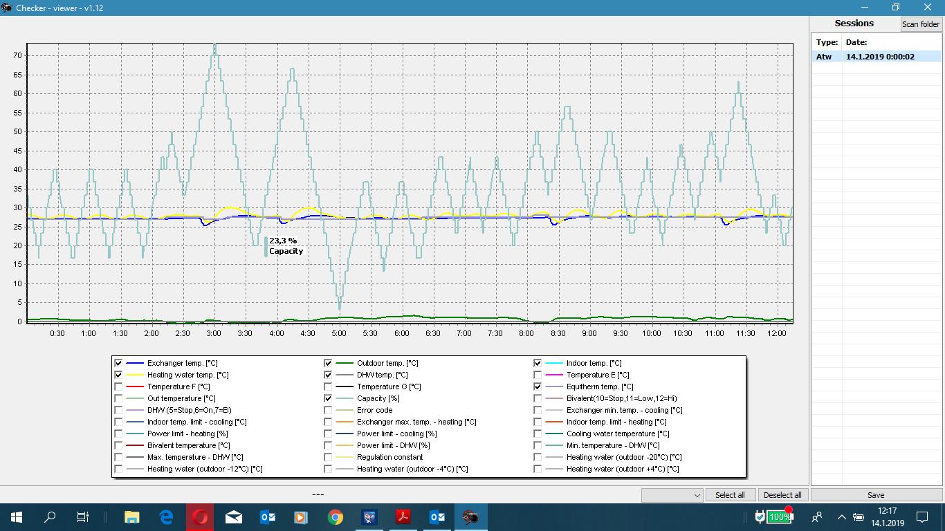Image resolution: width=945 pixels, height=531 pixels.
Task: Show hidden system tray icons chevron
Action: (841, 517)
